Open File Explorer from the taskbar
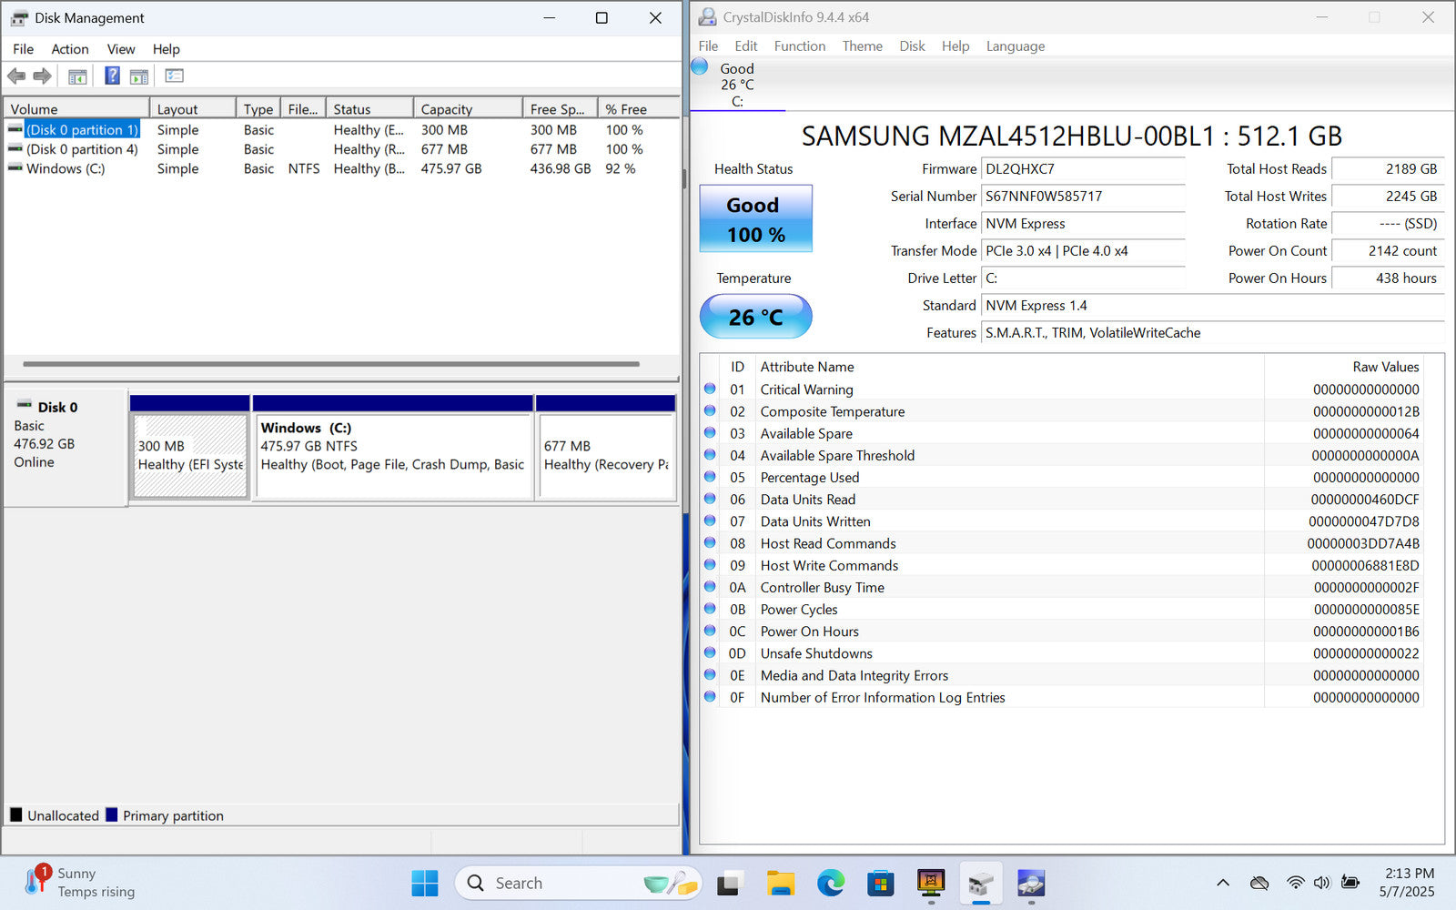The image size is (1456, 910). (781, 883)
